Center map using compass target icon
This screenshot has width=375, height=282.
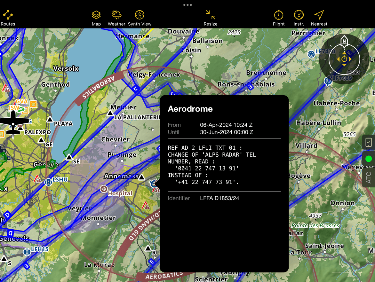tap(344, 59)
